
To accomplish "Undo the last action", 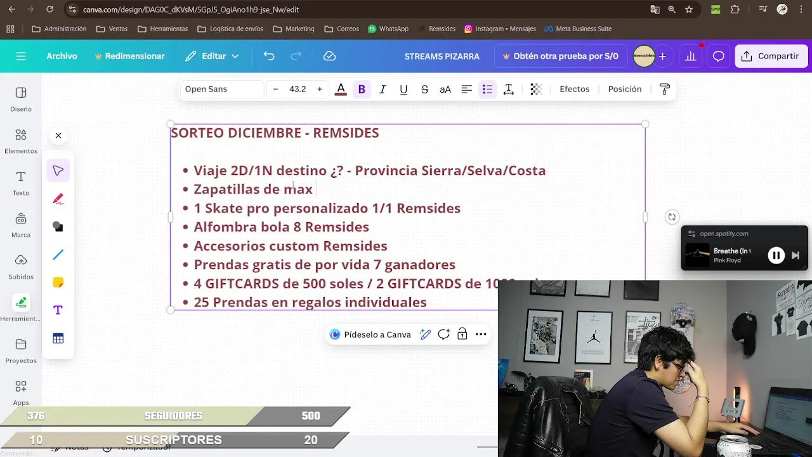I will [269, 56].
